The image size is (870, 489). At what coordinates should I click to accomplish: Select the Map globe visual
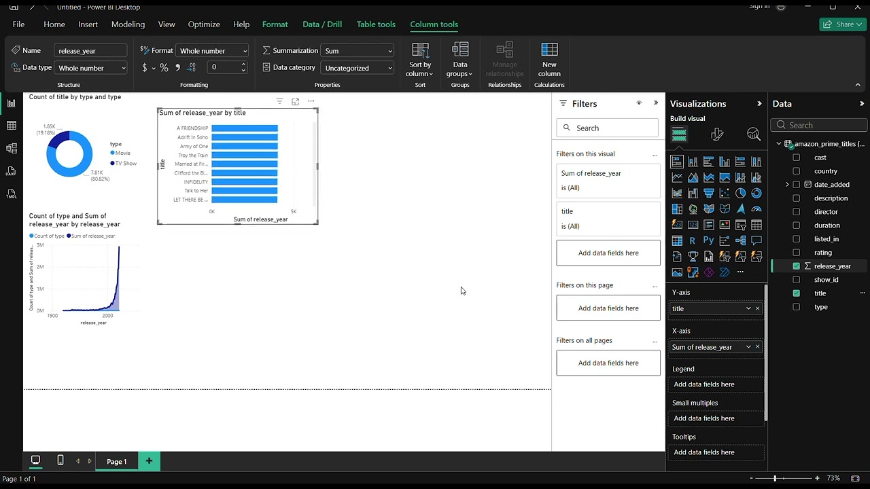pyautogui.click(x=693, y=209)
